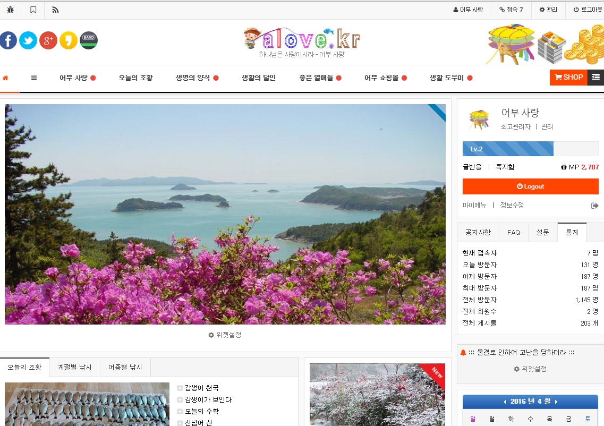Open the snowy red berries thumbnail
Viewport: 604px width, 426px height.
click(378, 395)
